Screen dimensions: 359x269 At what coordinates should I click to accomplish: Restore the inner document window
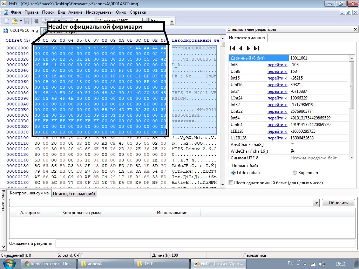click(x=348, y=12)
